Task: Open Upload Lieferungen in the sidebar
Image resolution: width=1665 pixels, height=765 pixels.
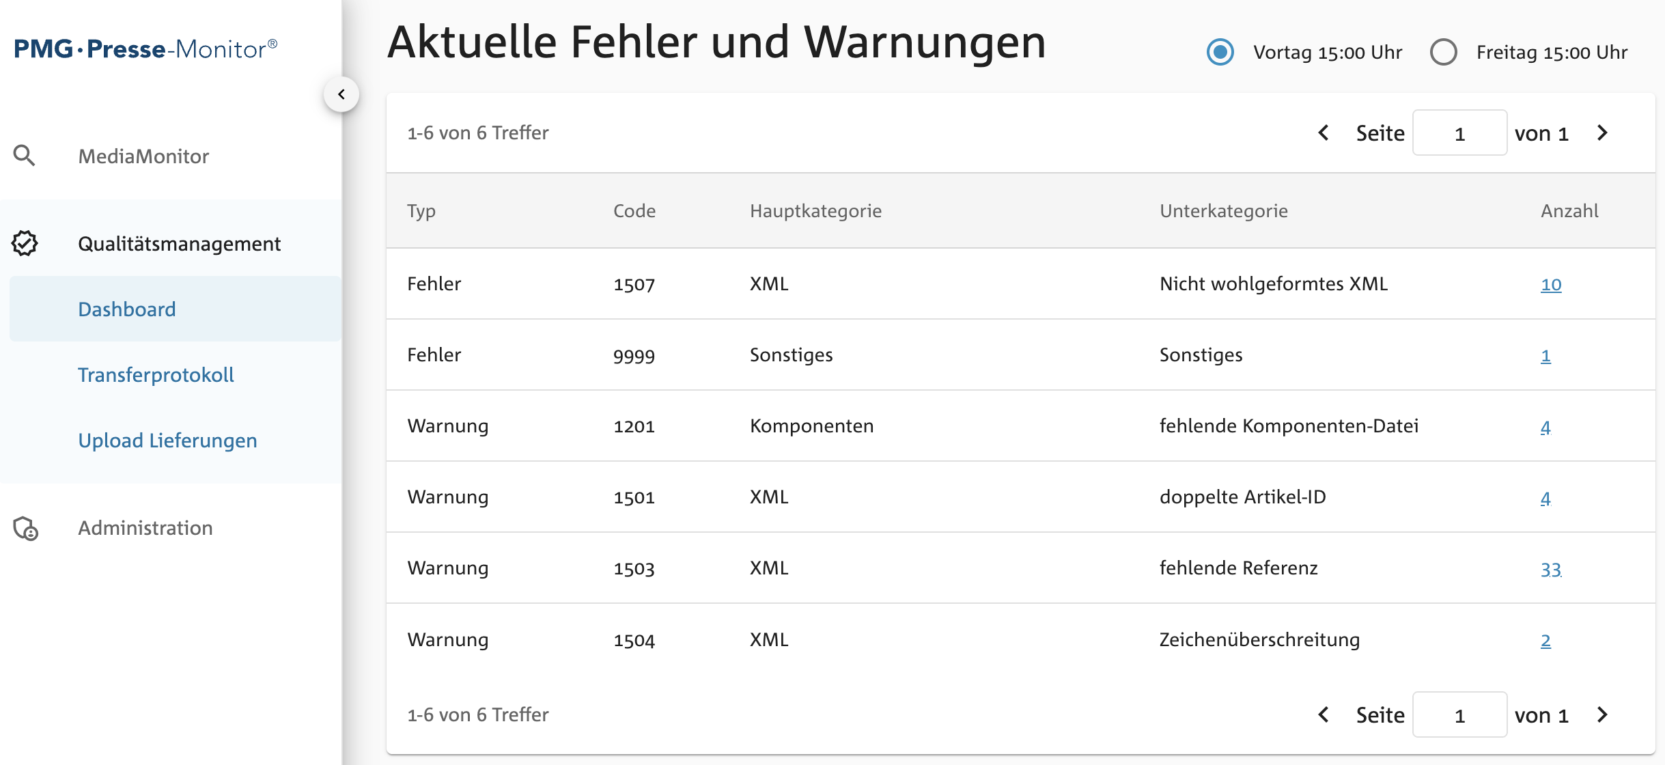Action: click(x=167, y=440)
